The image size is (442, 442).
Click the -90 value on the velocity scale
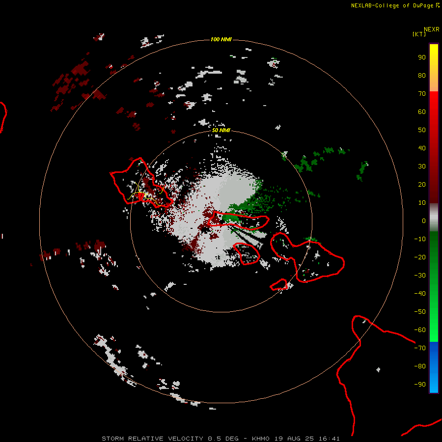(x=420, y=385)
